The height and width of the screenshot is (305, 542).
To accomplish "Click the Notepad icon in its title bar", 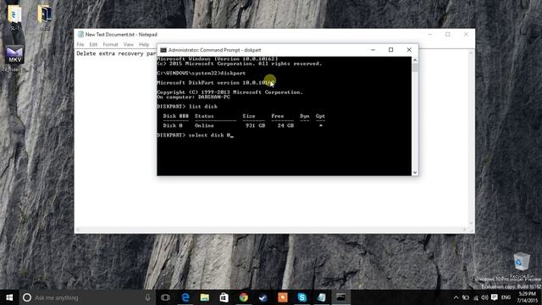I will pyautogui.click(x=80, y=34).
